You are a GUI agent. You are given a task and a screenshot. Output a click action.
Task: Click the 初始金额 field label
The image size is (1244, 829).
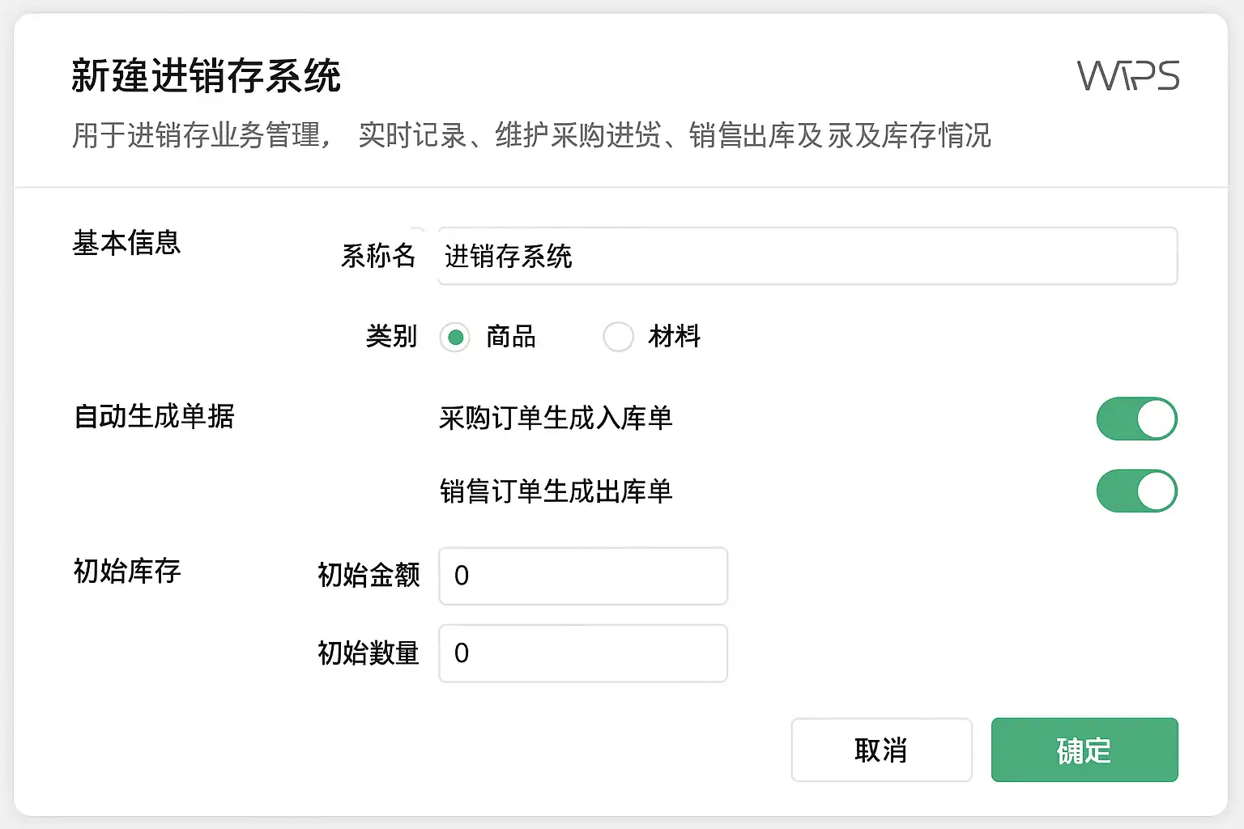(x=369, y=576)
